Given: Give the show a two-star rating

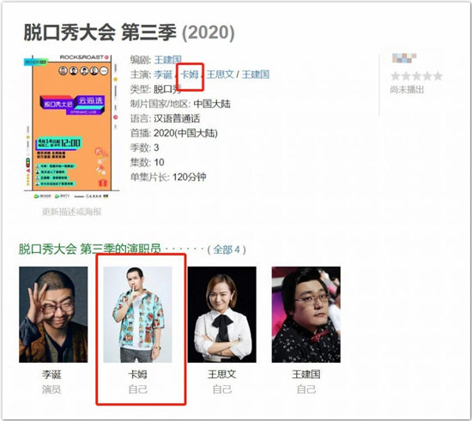Looking at the screenshot, I should (x=406, y=76).
